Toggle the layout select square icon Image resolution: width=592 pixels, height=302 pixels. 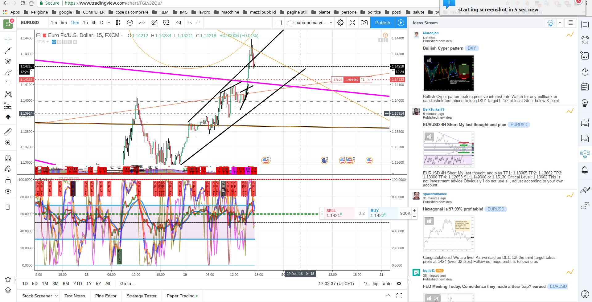click(x=278, y=22)
